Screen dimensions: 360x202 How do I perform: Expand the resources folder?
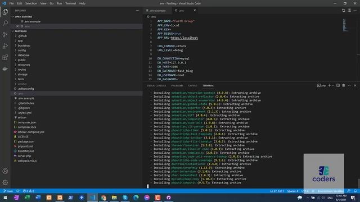click(24, 65)
